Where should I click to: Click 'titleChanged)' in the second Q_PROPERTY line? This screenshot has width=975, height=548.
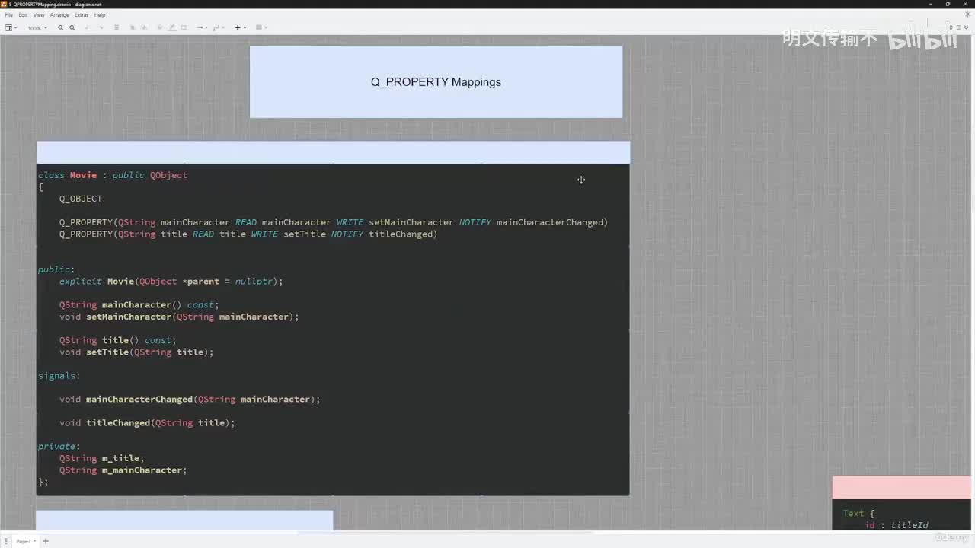[403, 234]
